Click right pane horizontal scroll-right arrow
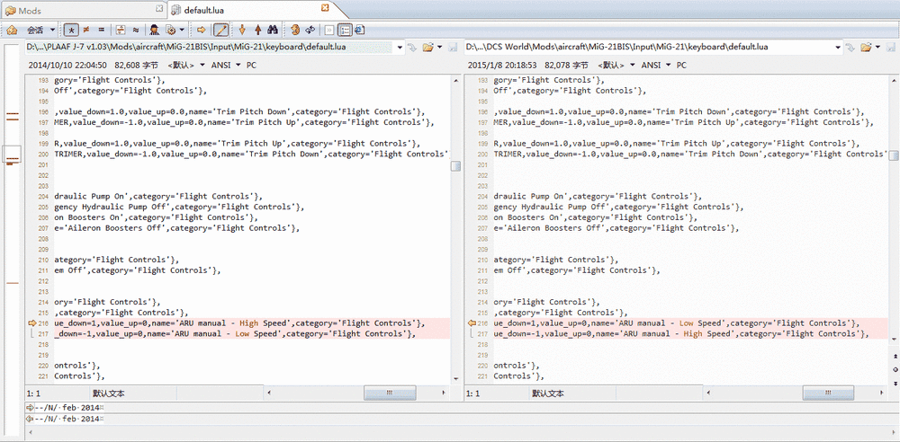The image size is (900, 442). [x=884, y=393]
